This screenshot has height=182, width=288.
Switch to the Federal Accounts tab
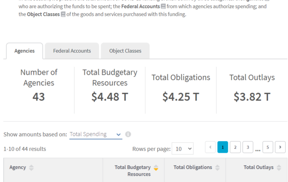point(72,51)
